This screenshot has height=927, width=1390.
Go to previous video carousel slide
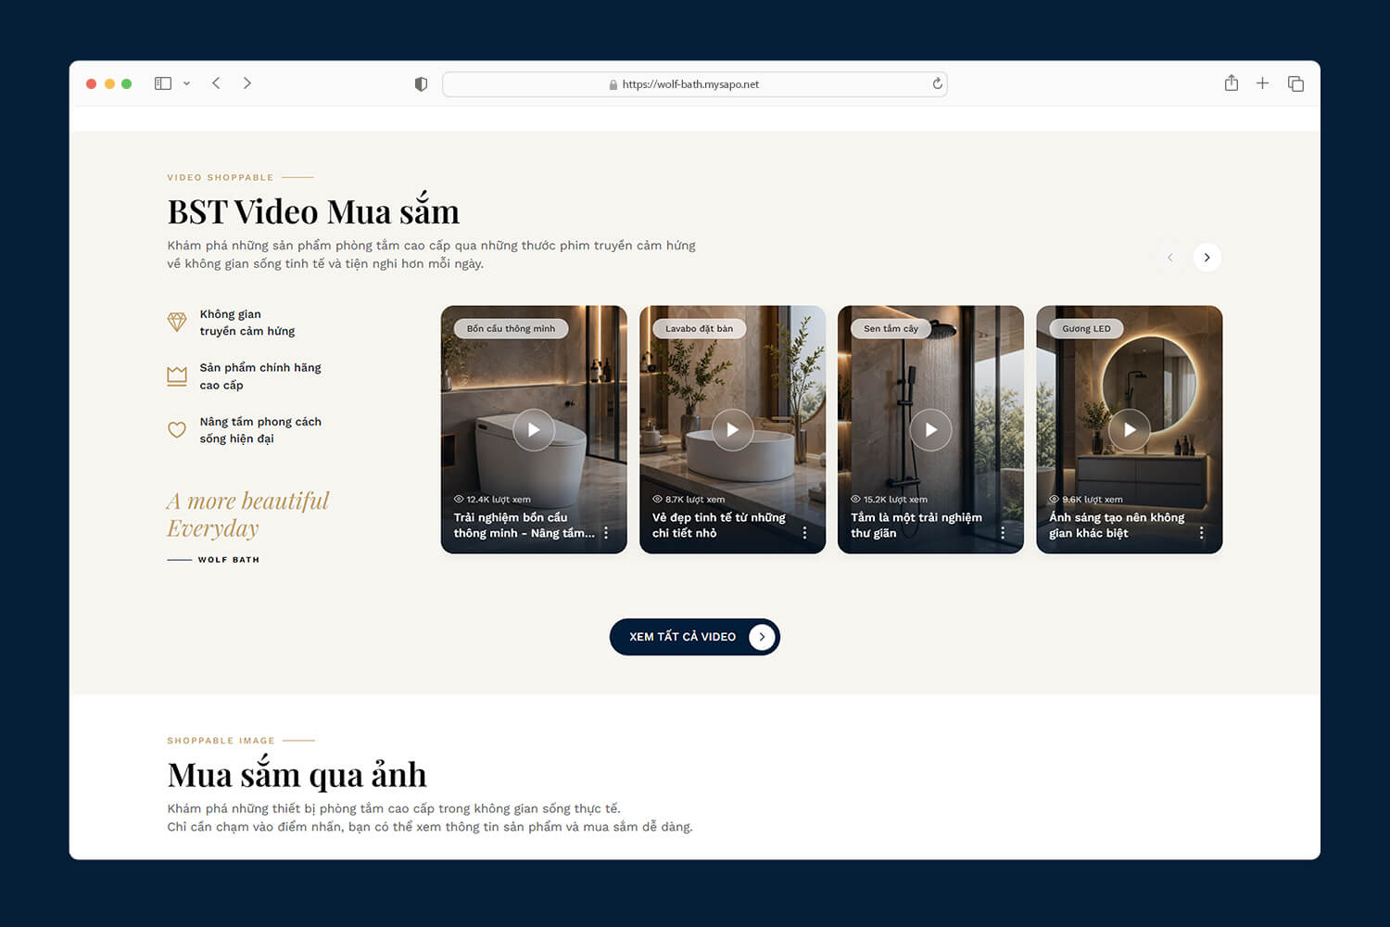click(1169, 258)
